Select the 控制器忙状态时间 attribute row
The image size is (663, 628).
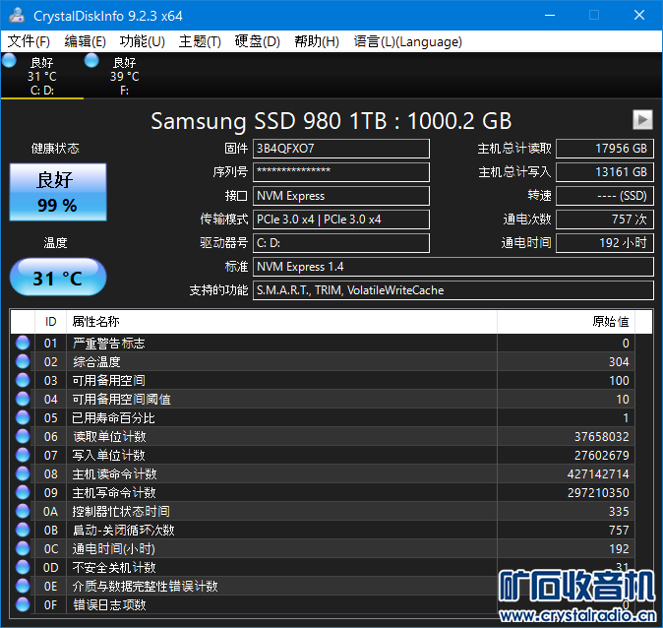coord(323,511)
